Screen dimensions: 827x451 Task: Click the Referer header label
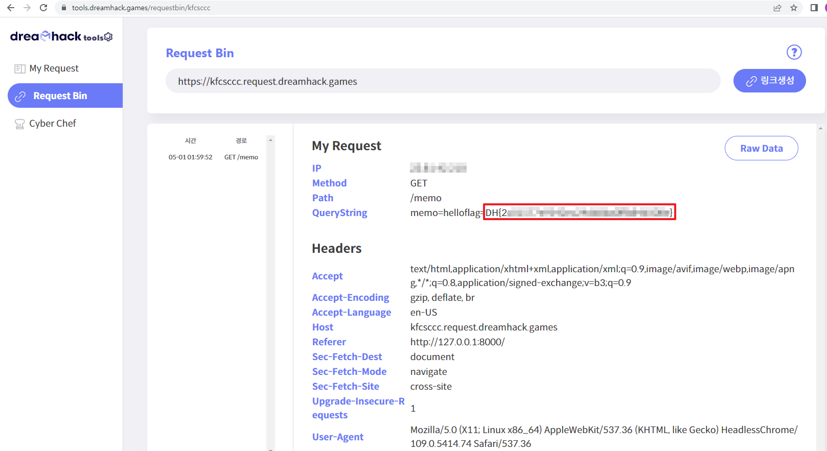point(329,342)
